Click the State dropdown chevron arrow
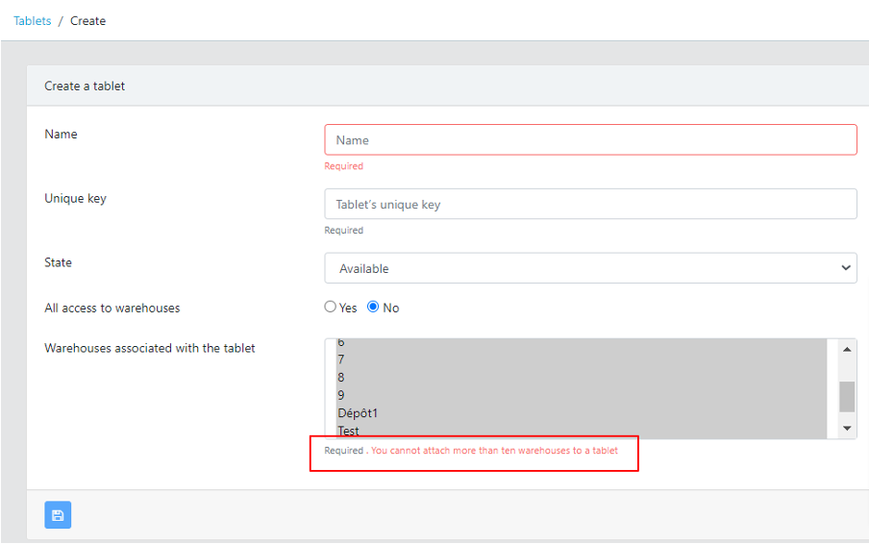Viewport: 869px width, 544px height. pyautogui.click(x=846, y=268)
